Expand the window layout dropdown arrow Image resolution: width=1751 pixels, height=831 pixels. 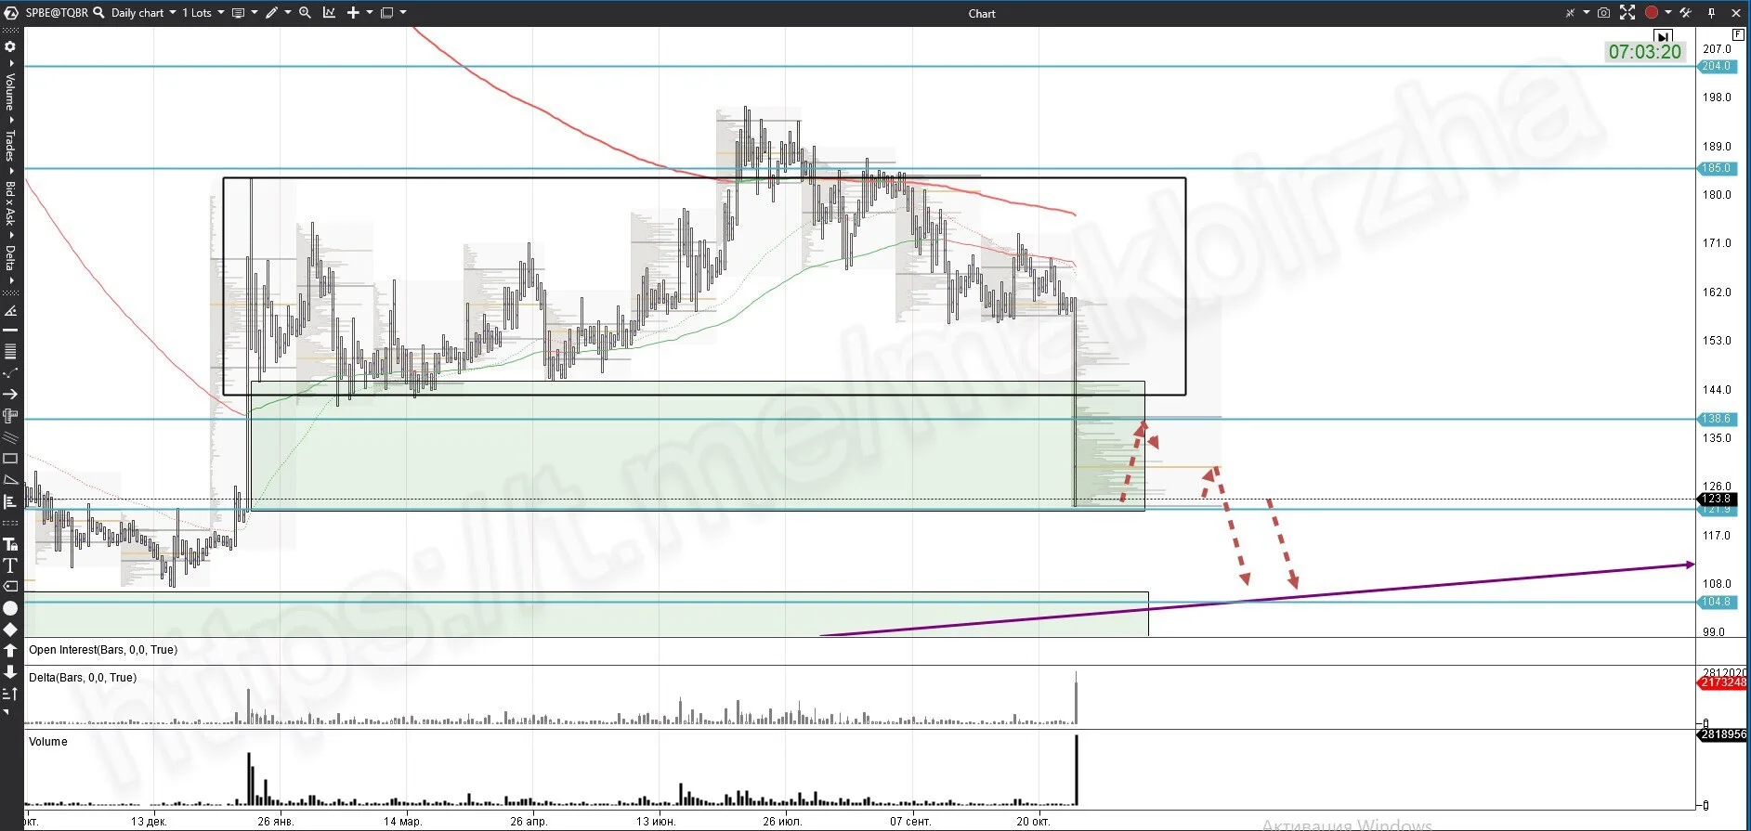403,13
